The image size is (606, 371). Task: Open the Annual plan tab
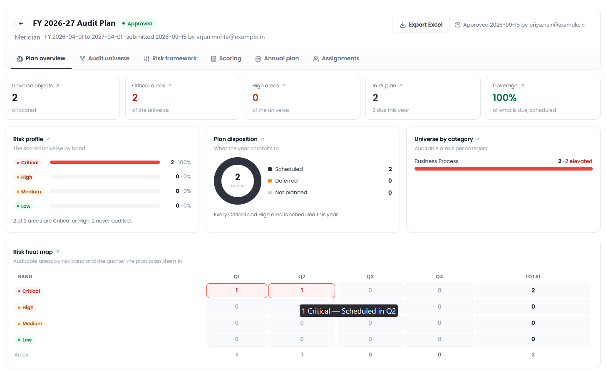(277, 59)
